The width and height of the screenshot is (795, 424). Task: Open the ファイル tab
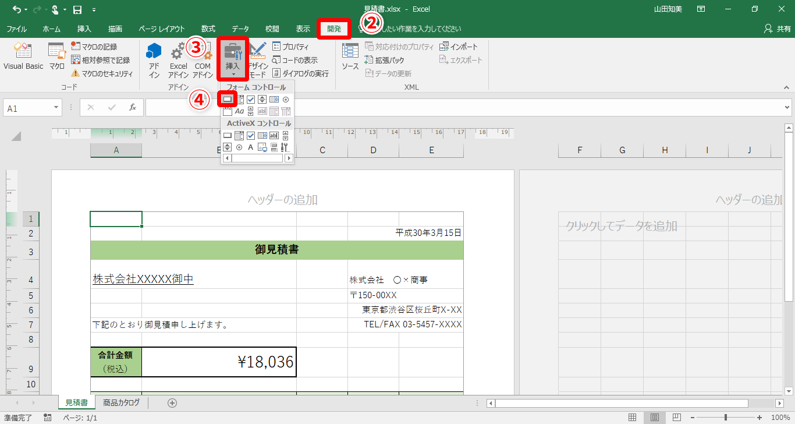16,29
